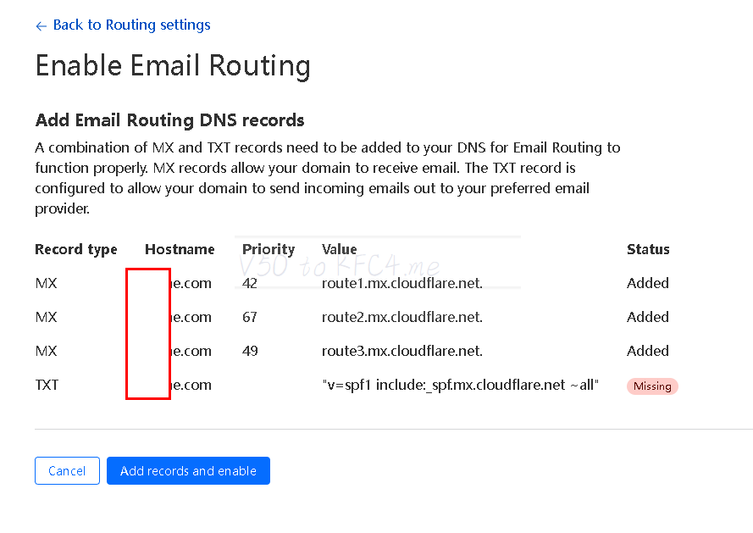This screenshot has height=533, width=753.
Task: Click the SPF TXT record value
Action: (x=461, y=385)
